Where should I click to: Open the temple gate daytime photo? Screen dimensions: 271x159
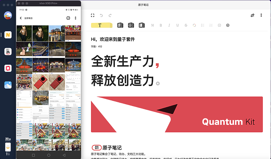[x=24, y=82]
